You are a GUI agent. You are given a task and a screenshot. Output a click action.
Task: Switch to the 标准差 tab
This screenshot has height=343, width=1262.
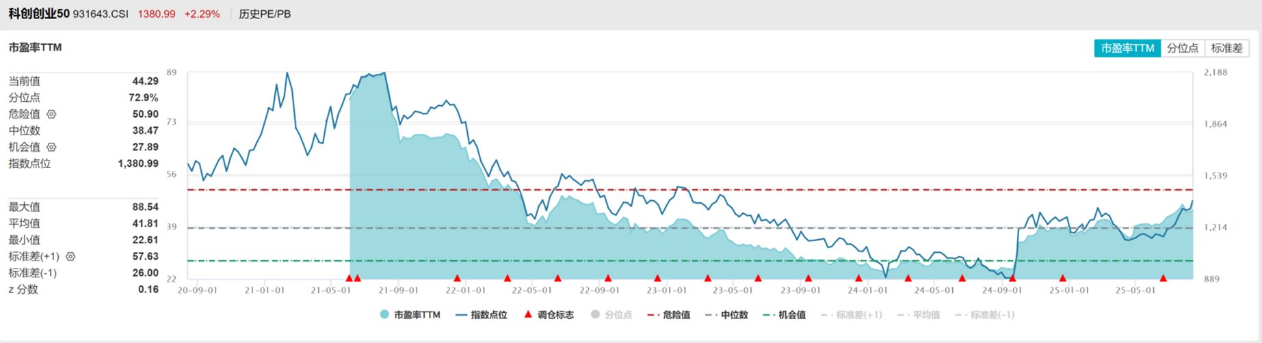click(1226, 49)
